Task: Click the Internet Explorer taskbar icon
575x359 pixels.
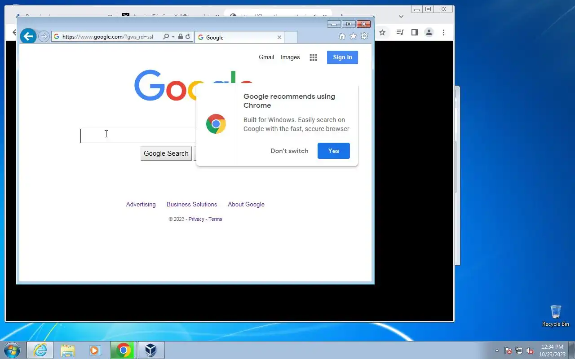Action: click(x=40, y=350)
